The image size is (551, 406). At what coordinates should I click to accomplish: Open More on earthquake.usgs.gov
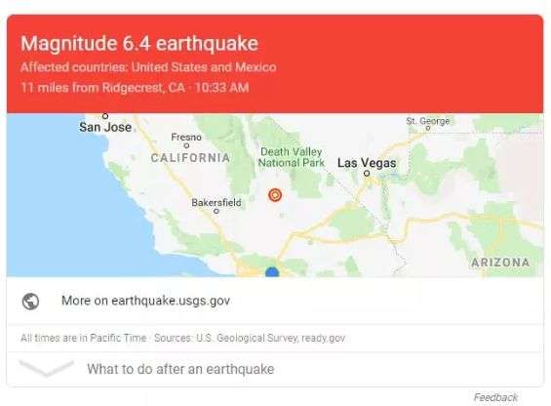point(145,301)
